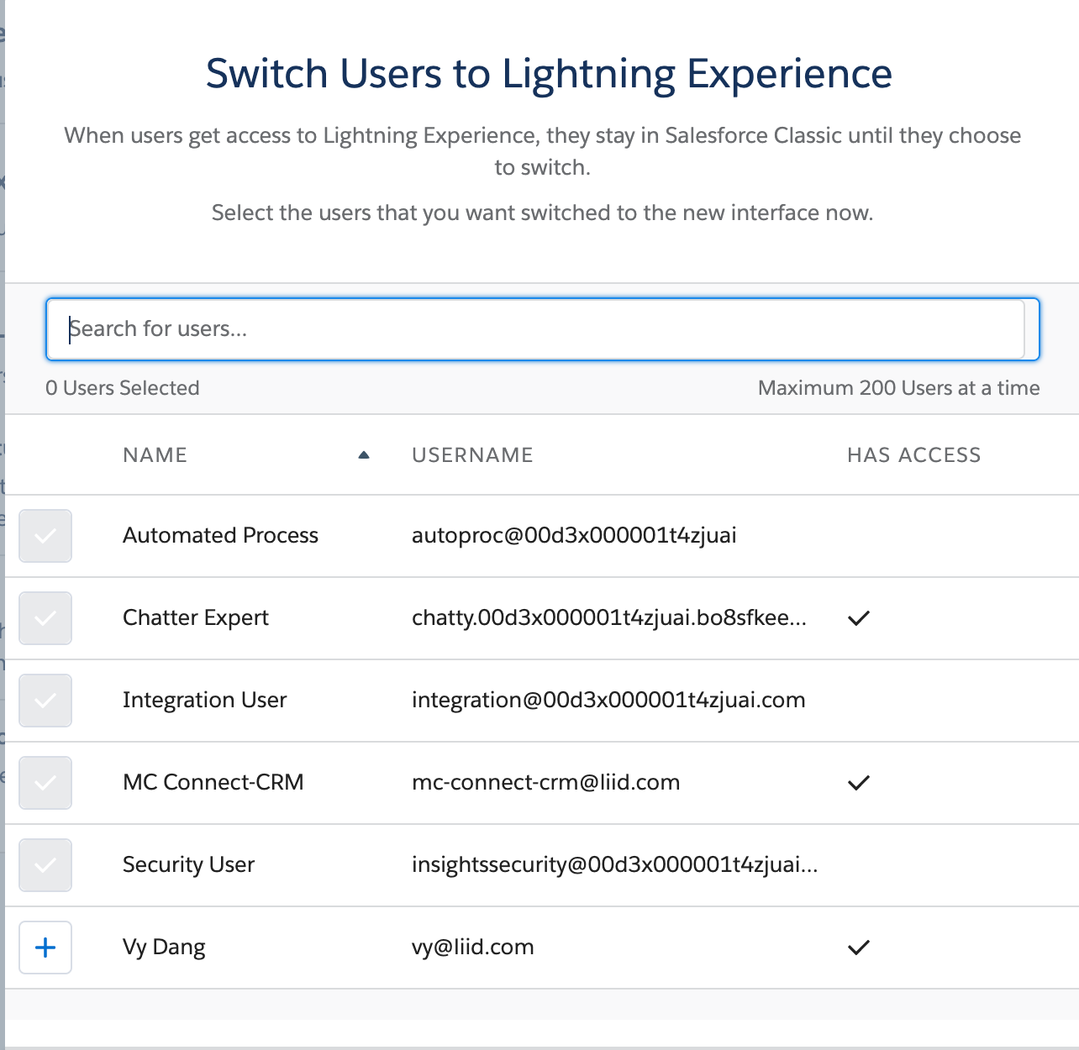Viewport: 1079px width, 1050px height.
Task: Sort users by the USERNAME column
Action: tap(472, 454)
